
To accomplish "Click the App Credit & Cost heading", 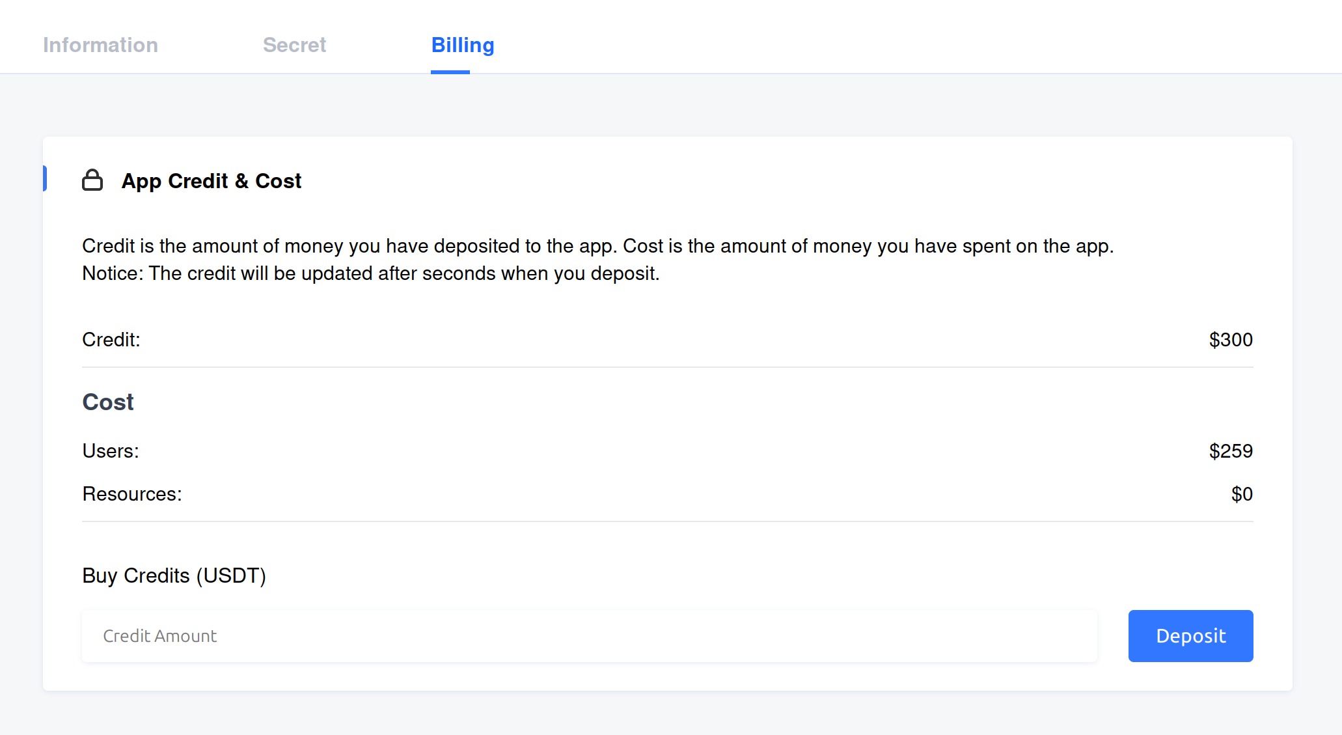I will tap(212, 180).
